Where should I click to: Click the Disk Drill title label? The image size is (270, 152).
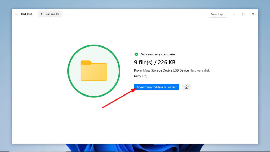pos(27,14)
